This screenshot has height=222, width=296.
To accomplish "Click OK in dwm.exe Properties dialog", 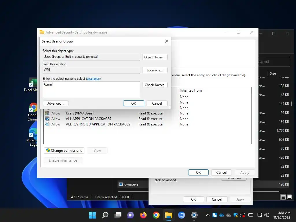I will point(193,199).
